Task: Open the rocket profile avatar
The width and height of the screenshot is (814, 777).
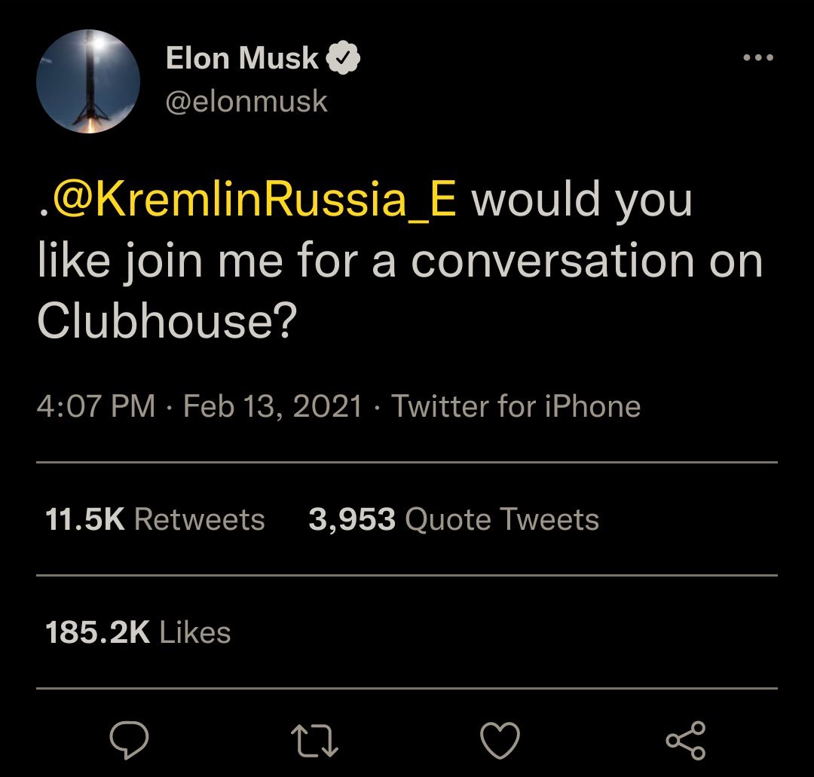Action: coord(89,83)
